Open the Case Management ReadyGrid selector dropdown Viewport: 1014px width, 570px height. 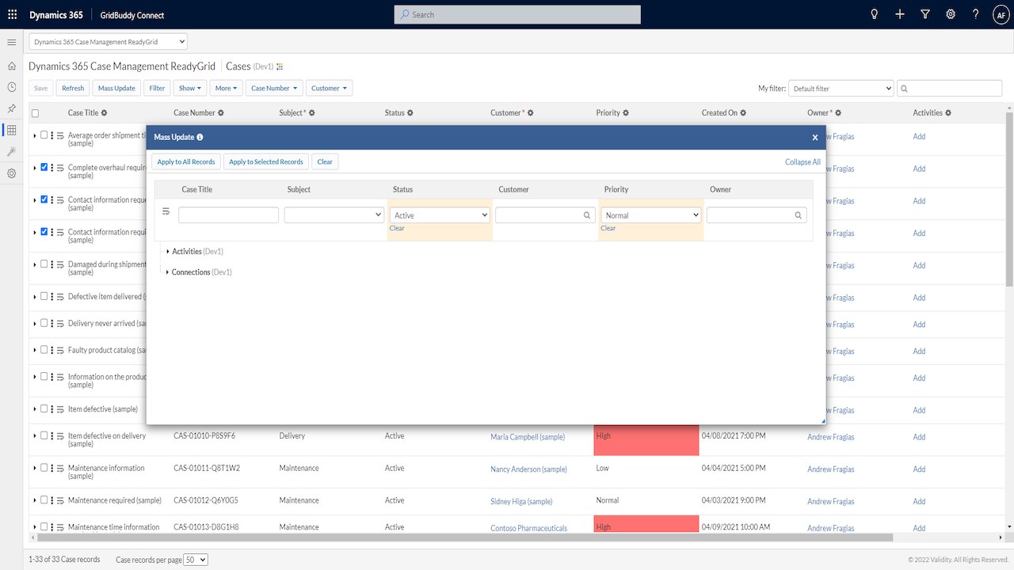point(109,41)
